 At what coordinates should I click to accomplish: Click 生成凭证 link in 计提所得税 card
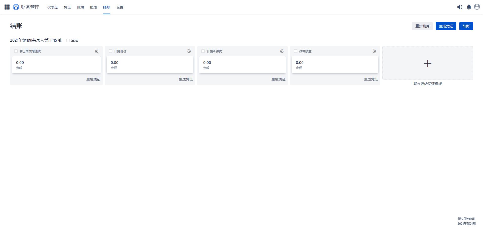coord(278,79)
